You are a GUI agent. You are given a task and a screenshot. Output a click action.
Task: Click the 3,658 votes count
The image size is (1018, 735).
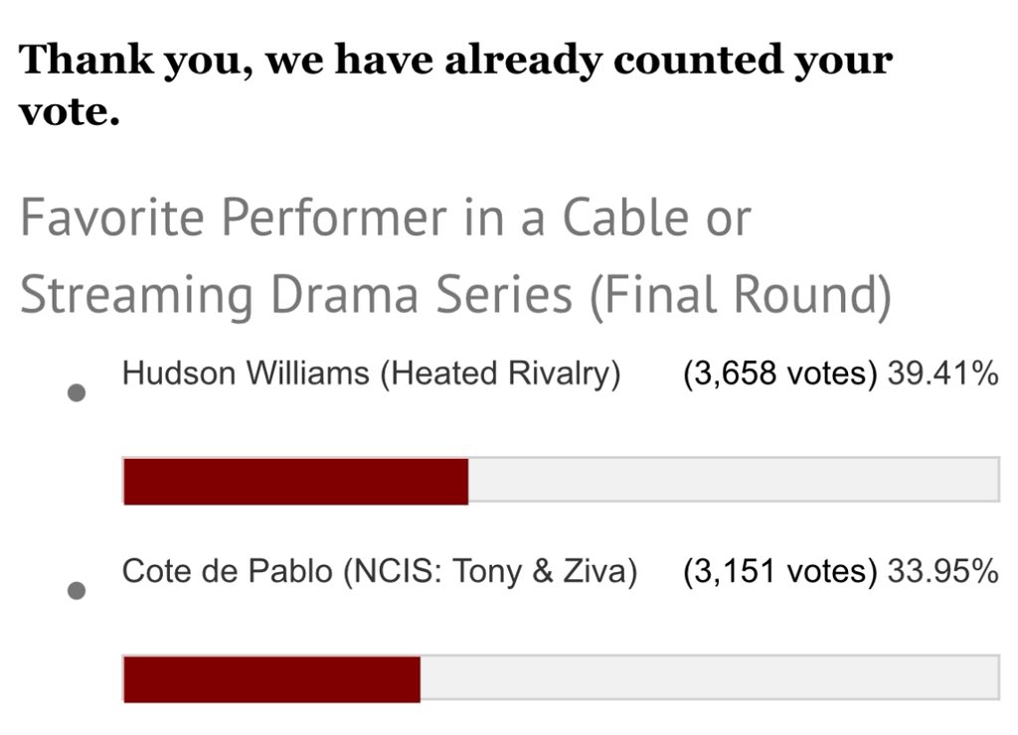click(780, 374)
